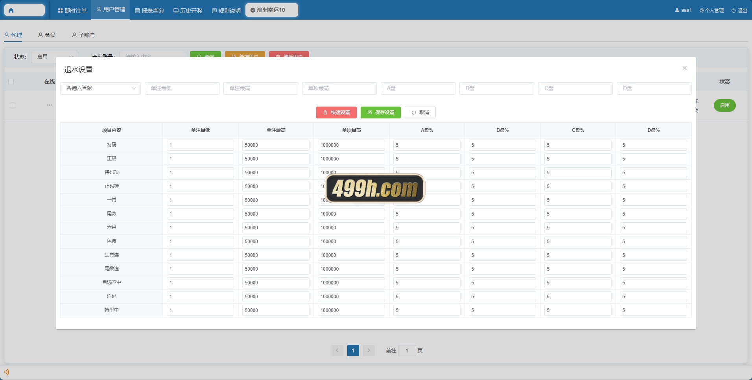Select 澳洲幸运10 lottery button

pyautogui.click(x=271, y=10)
